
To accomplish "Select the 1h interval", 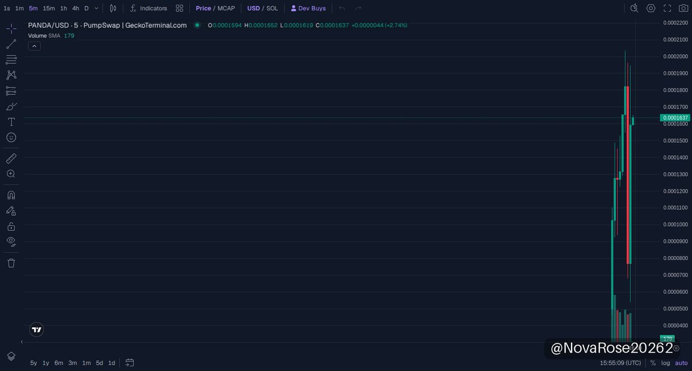I will tap(63, 8).
